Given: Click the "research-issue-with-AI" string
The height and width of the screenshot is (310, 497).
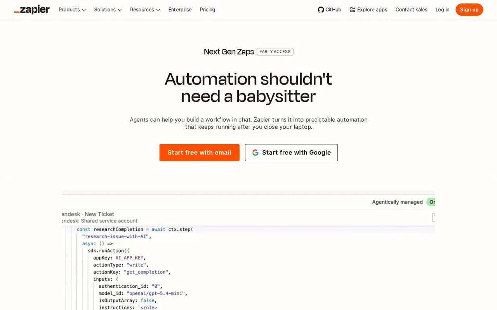Looking at the screenshot, I should [116, 236].
